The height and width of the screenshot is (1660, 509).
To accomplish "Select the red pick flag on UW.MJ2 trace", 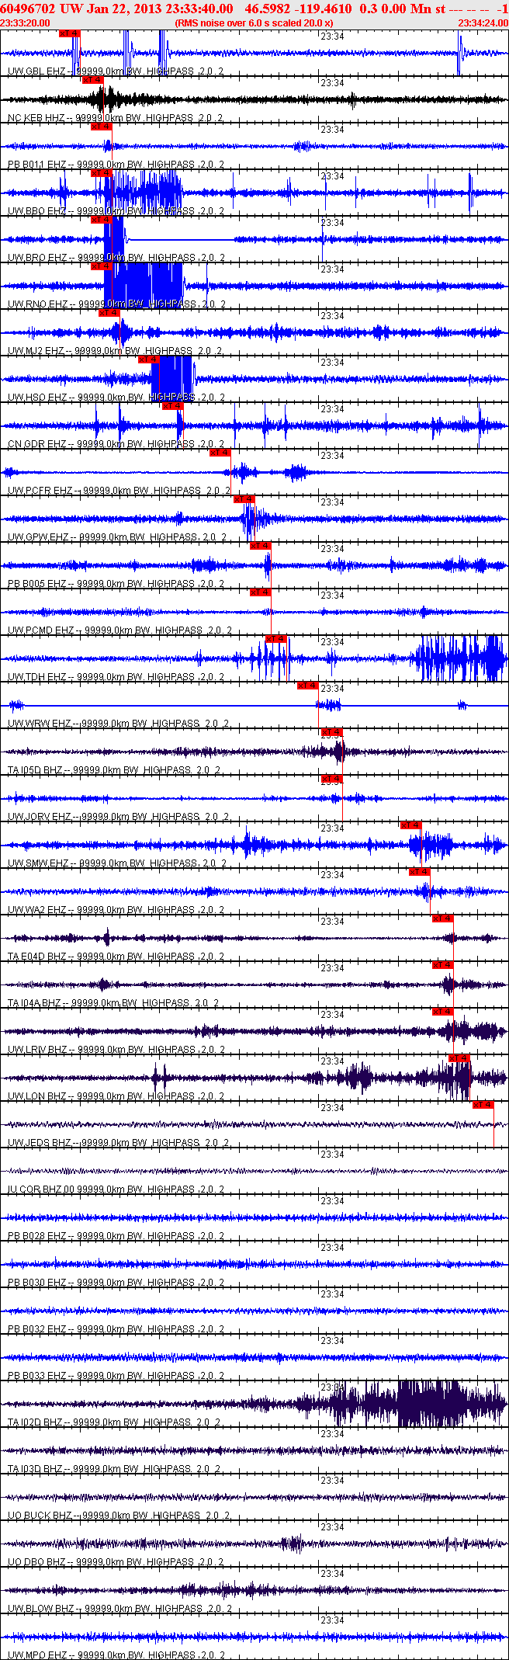I will pyautogui.click(x=109, y=313).
